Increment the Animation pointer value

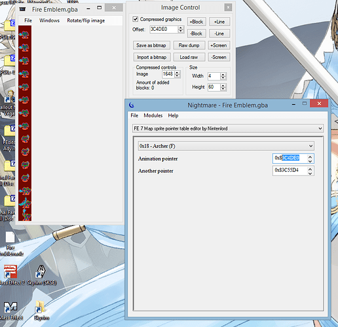pyautogui.click(x=310, y=157)
